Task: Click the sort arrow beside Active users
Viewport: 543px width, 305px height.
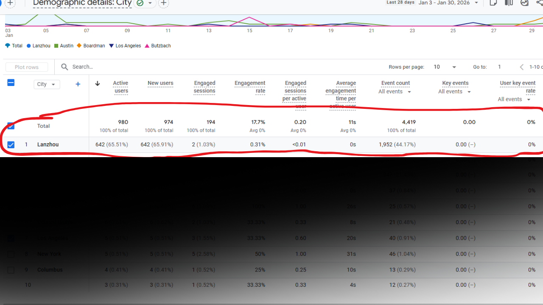Action: [x=98, y=83]
